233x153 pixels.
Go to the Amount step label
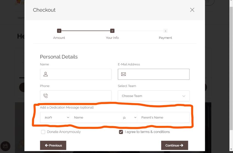[x=59, y=38]
